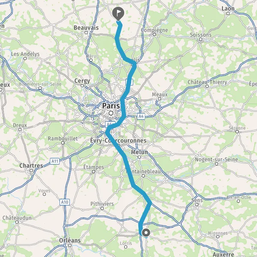Click the Soissons town dot marker
The image size is (257, 257).
pos(200,39)
